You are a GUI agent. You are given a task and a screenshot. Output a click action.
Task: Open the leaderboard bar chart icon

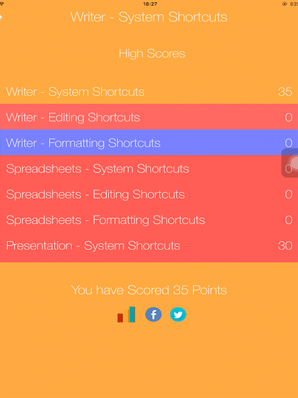126,315
